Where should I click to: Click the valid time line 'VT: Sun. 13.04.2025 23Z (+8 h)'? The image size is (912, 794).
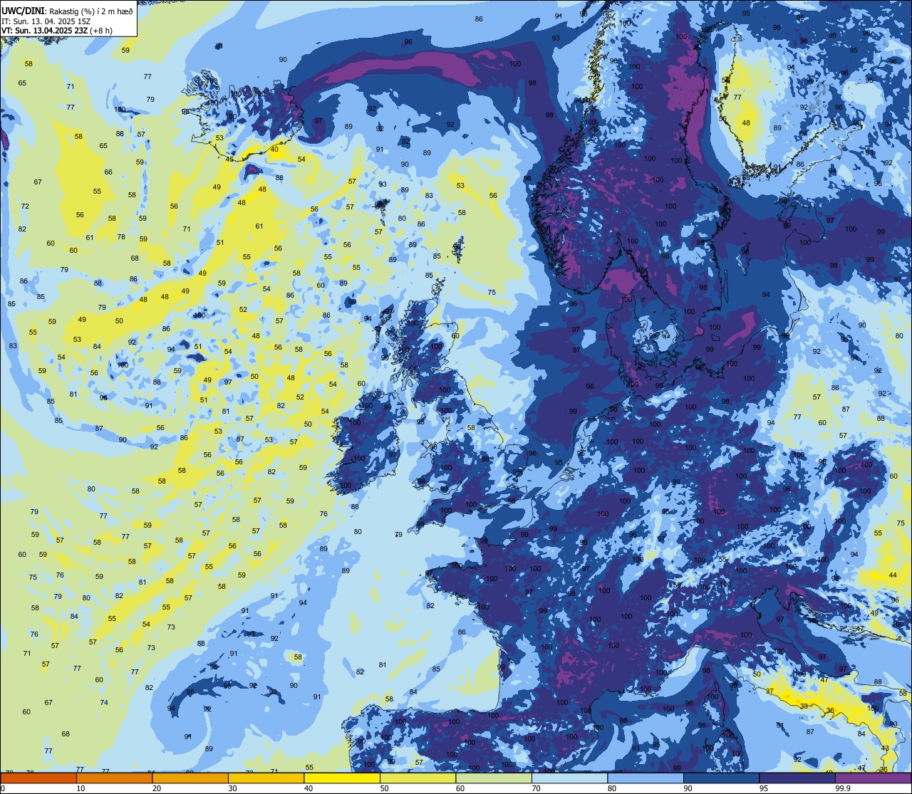56,31
